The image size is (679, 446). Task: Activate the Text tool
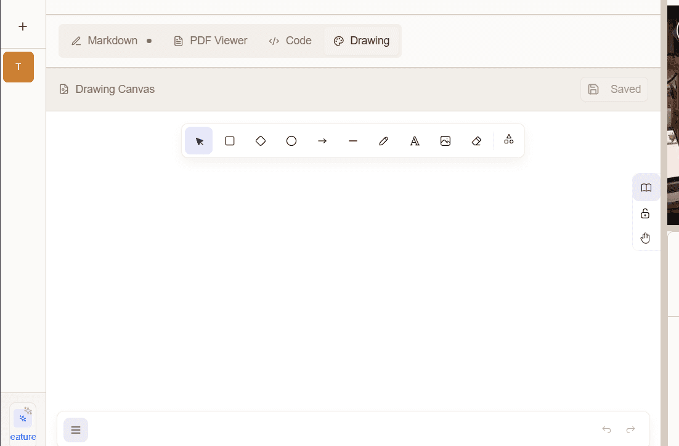click(x=415, y=141)
